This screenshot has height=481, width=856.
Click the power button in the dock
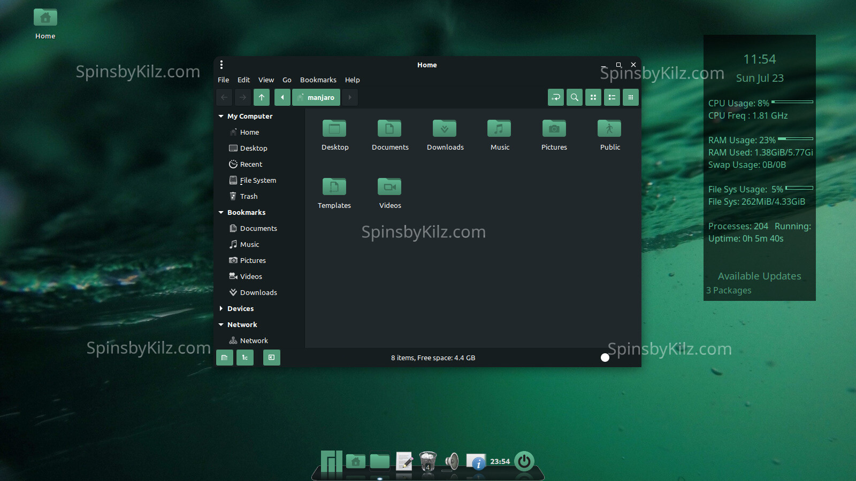pos(524,461)
